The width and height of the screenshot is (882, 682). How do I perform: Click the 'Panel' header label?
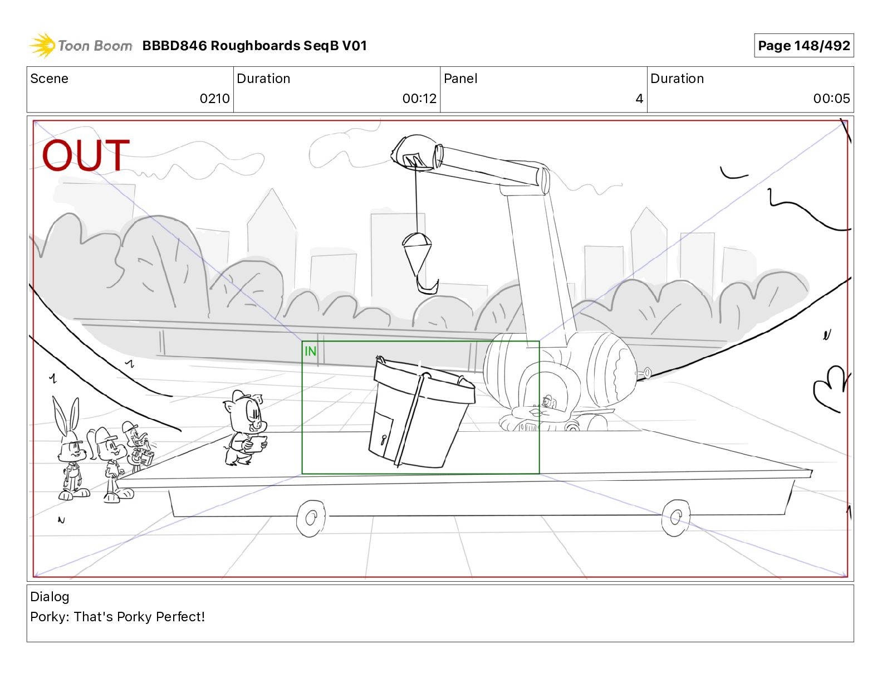[x=460, y=79]
